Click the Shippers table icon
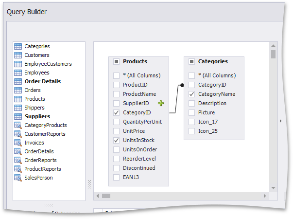The width and height of the screenshot is (293, 219). [18, 108]
